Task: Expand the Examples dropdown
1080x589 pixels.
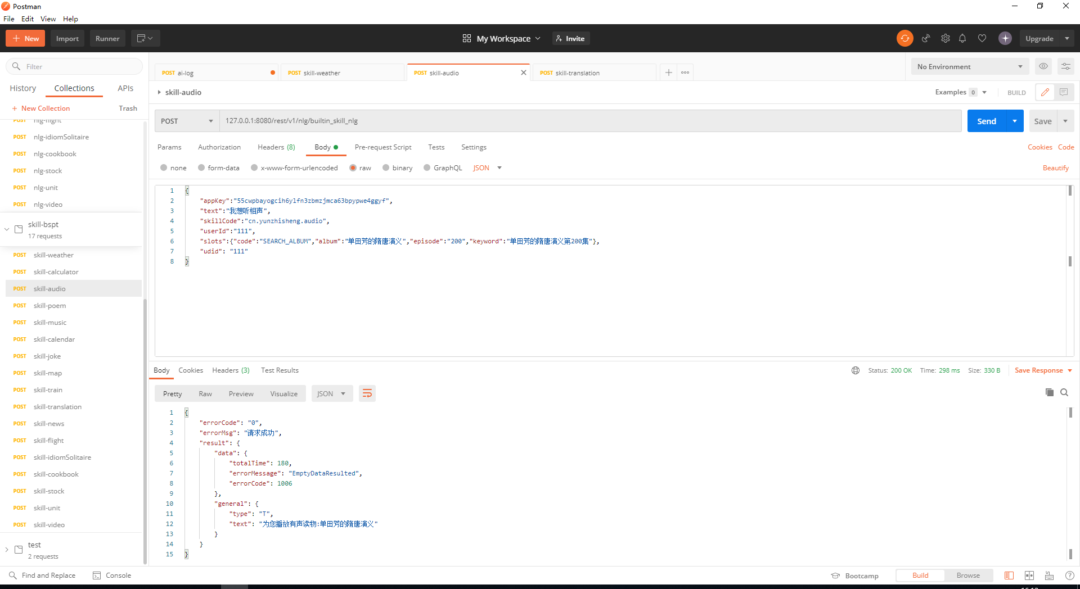Action: click(x=961, y=92)
